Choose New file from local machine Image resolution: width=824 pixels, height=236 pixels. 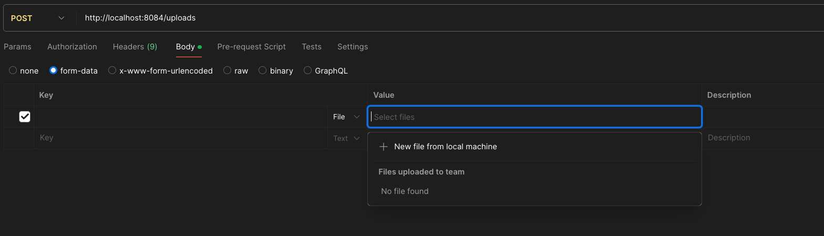[x=445, y=147]
